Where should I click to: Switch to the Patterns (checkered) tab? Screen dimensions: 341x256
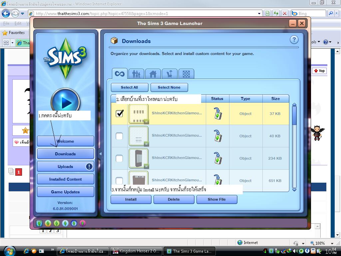[x=186, y=74]
